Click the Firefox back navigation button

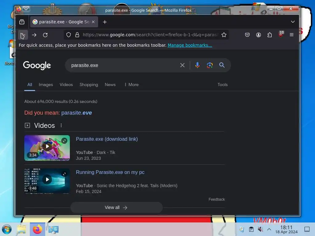pos(23,35)
